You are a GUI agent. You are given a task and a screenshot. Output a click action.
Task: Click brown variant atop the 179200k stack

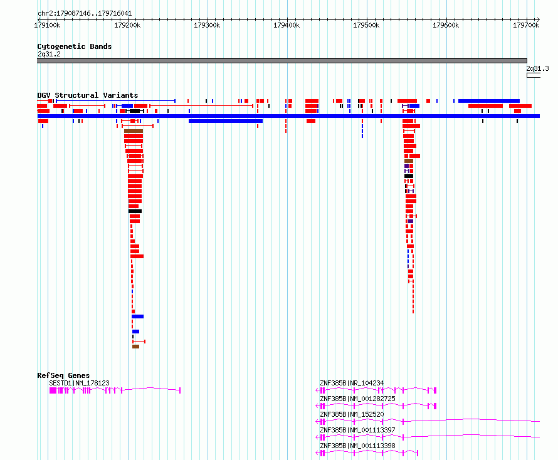(134, 131)
